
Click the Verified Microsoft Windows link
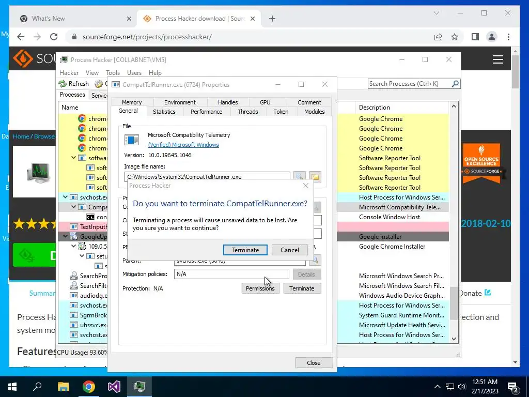(x=183, y=145)
